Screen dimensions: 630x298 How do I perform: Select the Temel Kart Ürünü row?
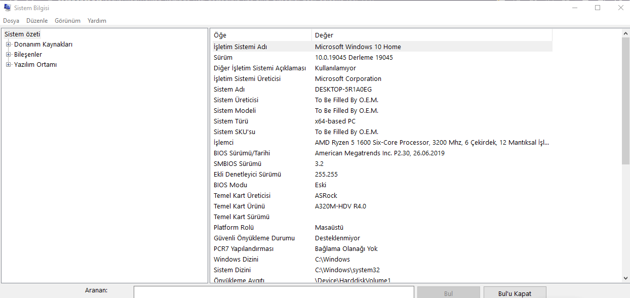click(x=380, y=206)
